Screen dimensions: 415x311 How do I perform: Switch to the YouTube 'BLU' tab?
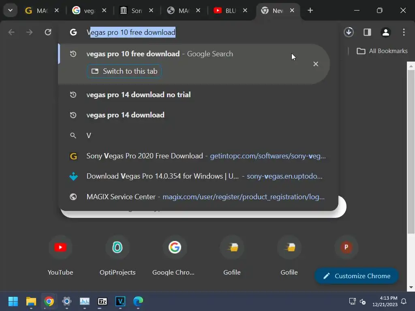tap(225, 11)
